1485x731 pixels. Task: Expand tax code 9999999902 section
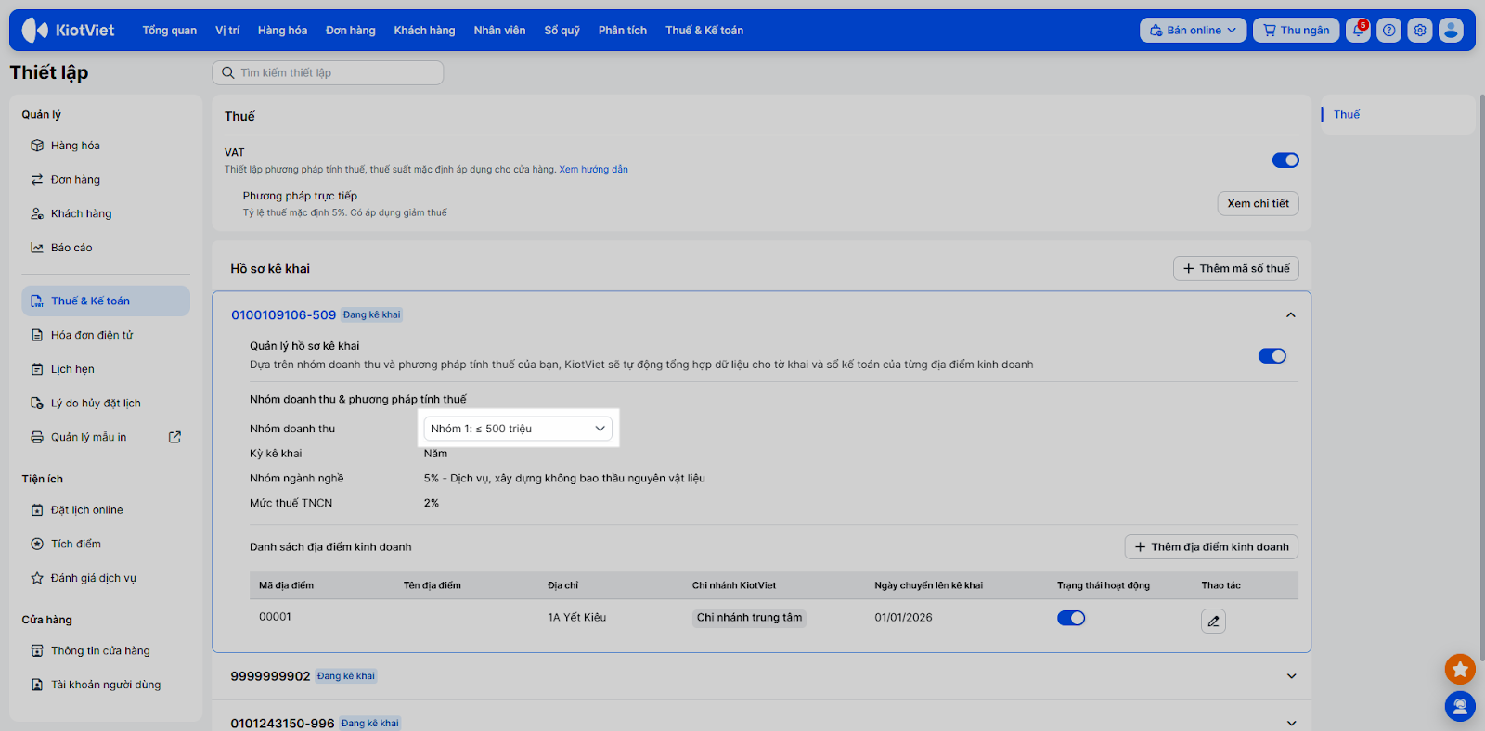tap(1291, 676)
